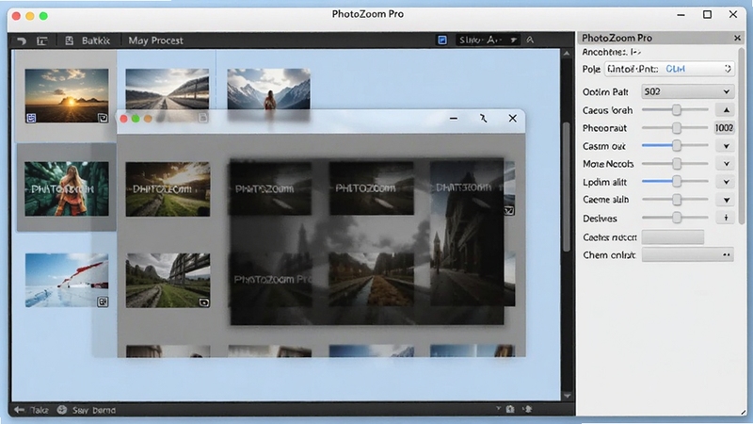Click the corner icon on the sunset thumbnail's right
Viewport: 753px width, 424px height.
point(103,118)
